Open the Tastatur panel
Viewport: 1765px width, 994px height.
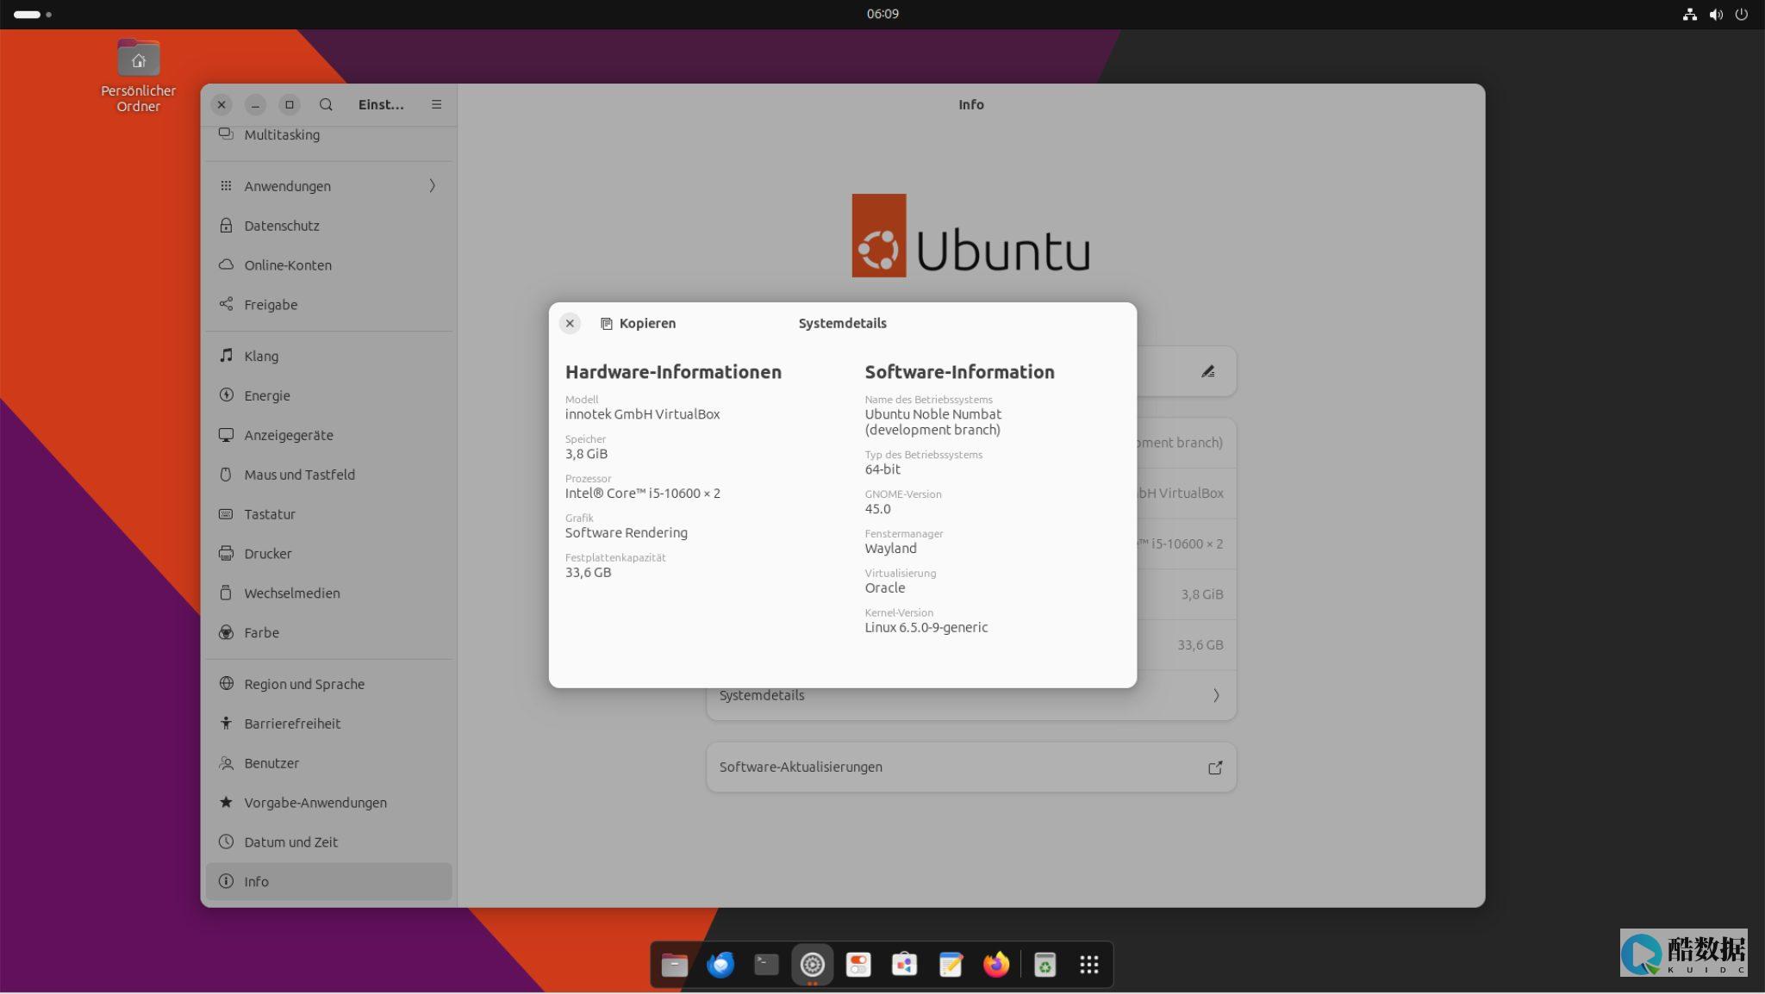click(x=328, y=514)
